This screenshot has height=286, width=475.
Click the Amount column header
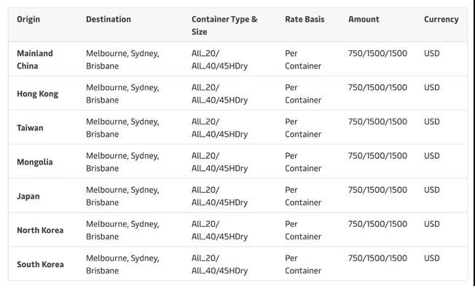point(364,20)
